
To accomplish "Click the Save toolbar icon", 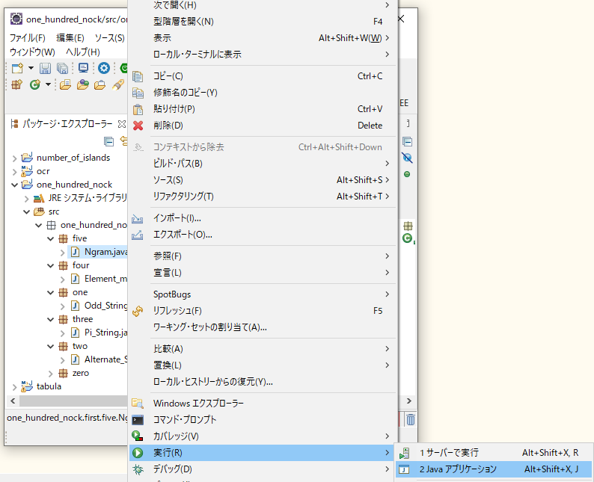I will (45, 68).
